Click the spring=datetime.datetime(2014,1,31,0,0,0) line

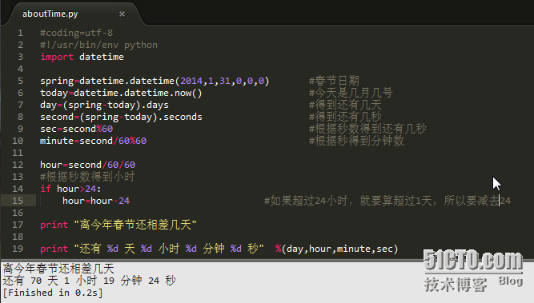(x=155, y=81)
